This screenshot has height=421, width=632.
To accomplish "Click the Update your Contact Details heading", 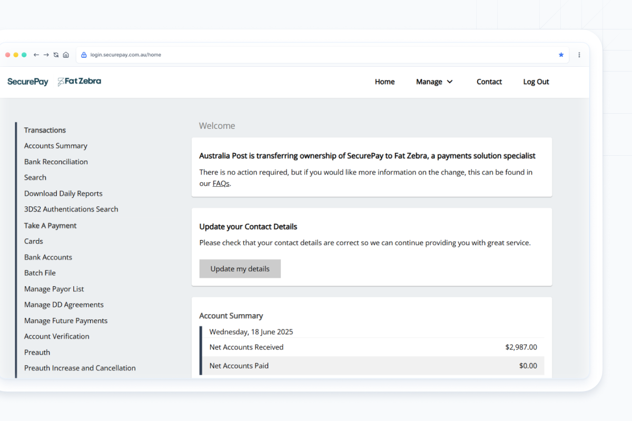I will tap(248, 227).
